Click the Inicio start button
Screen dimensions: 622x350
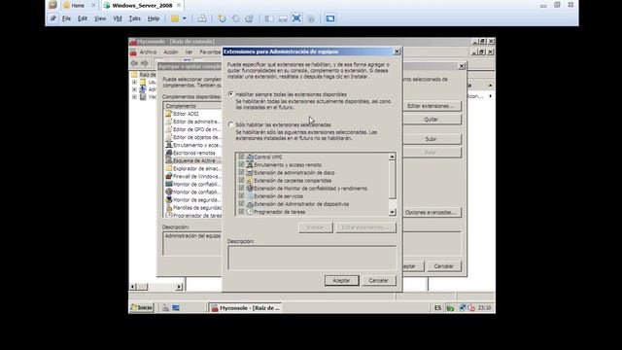coord(142,308)
